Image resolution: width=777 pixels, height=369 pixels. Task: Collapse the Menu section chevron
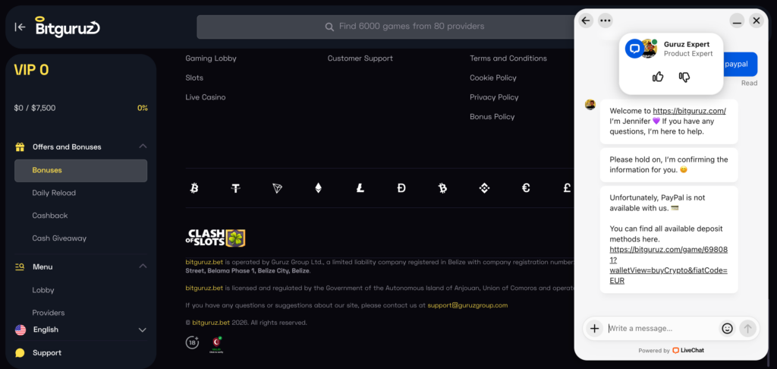[143, 266]
